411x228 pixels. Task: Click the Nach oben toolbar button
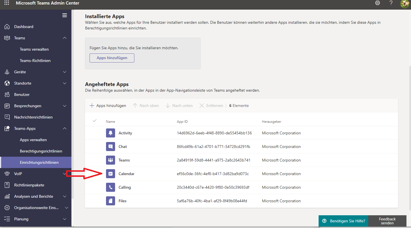pyautogui.click(x=146, y=106)
